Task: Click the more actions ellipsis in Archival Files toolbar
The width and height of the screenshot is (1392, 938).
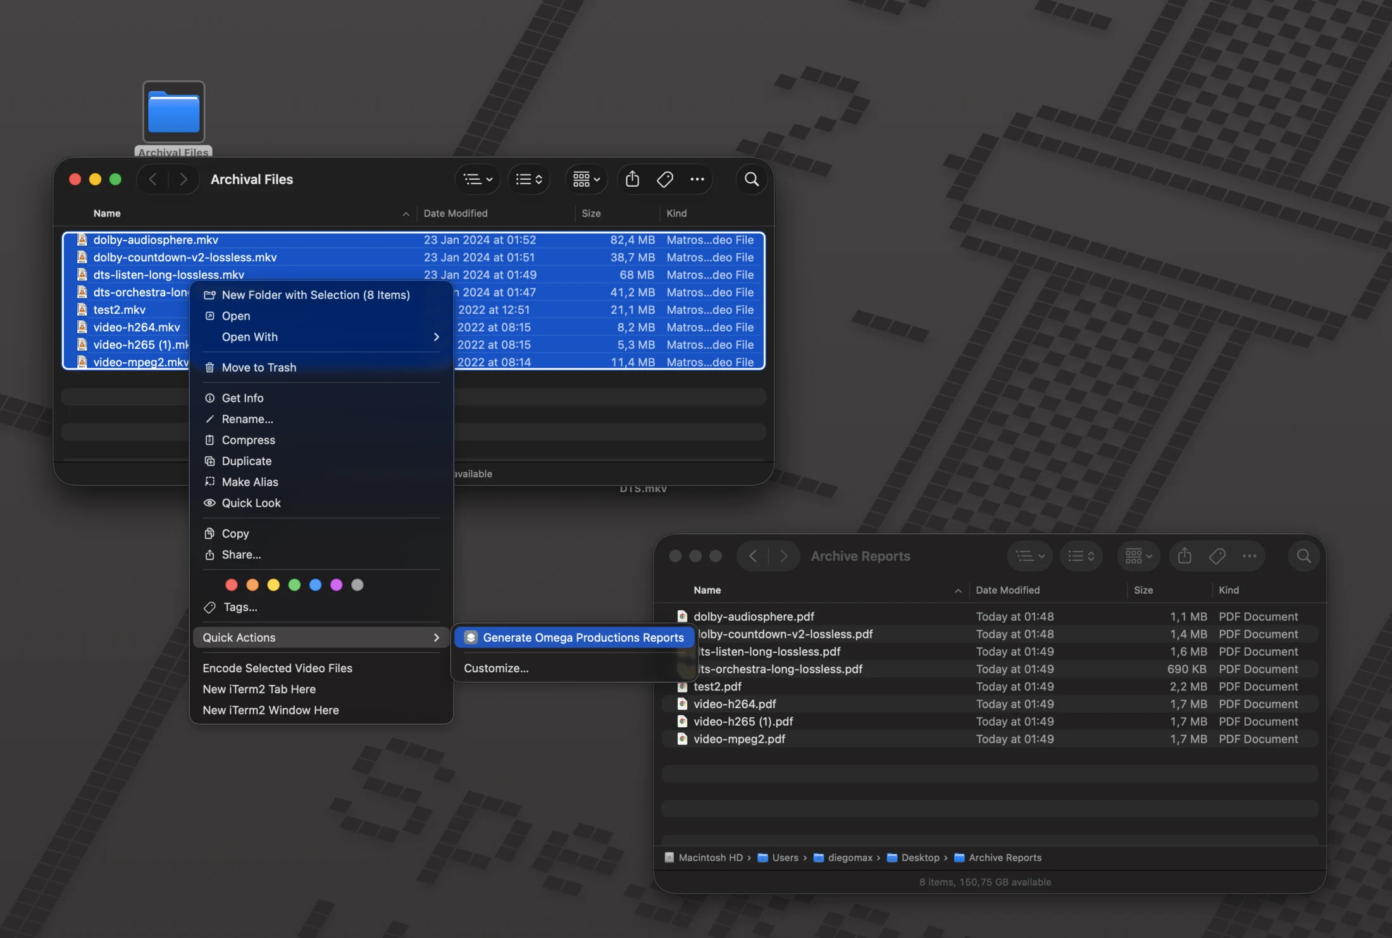Action: coord(697,179)
